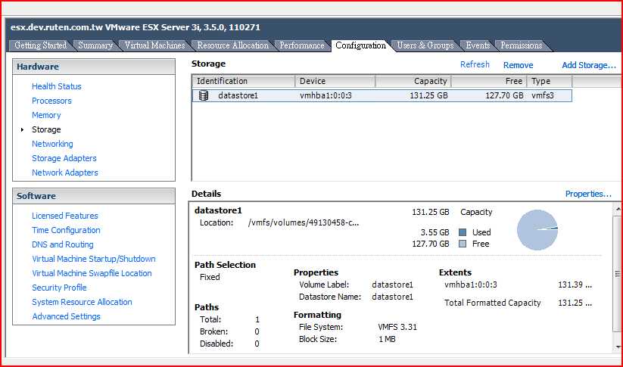
Task: Click the 127.70 GB free cell in table
Action: pos(504,95)
